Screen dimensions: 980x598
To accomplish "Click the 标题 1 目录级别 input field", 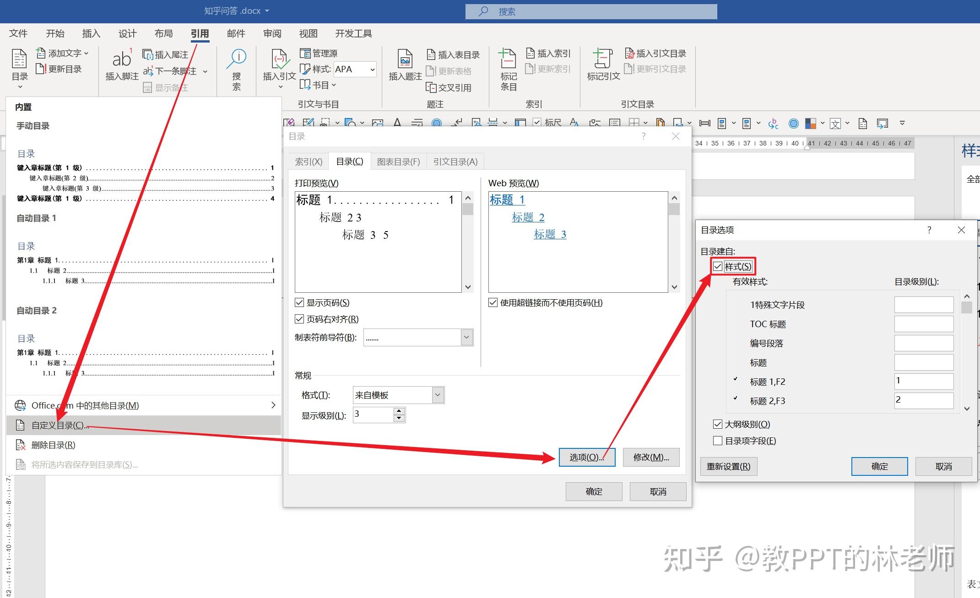I will [x=923, y=381].
